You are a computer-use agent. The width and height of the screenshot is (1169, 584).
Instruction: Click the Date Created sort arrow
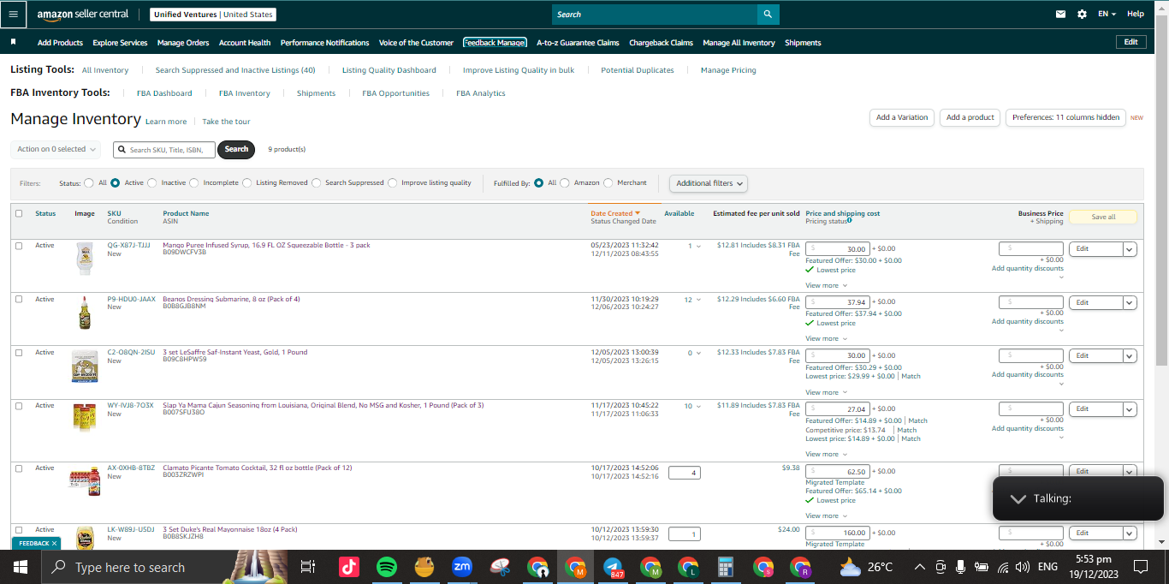[x=638, y=213]
